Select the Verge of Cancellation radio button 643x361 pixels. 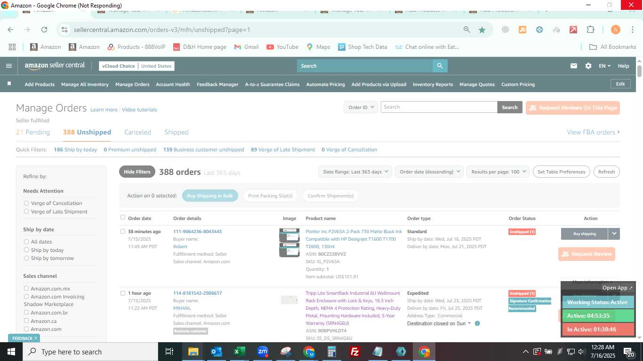pyautogui.click(x=26, y=203)
